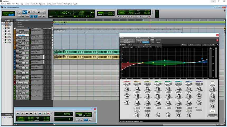Toggle Analyzer in EQ plugin
Viewport: 227px width, 127px height.
coord(138,47)
